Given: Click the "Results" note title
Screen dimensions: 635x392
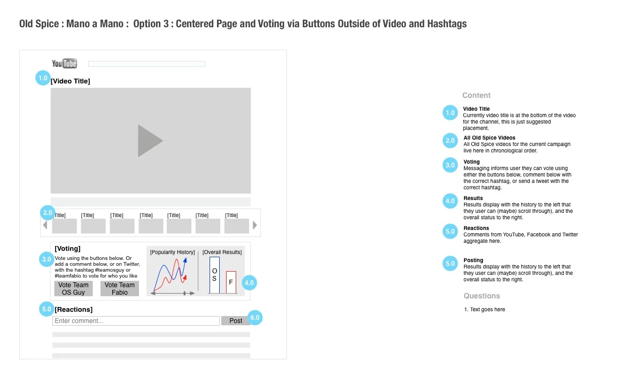Looking at the screenshot, I should tap(473, 198).
